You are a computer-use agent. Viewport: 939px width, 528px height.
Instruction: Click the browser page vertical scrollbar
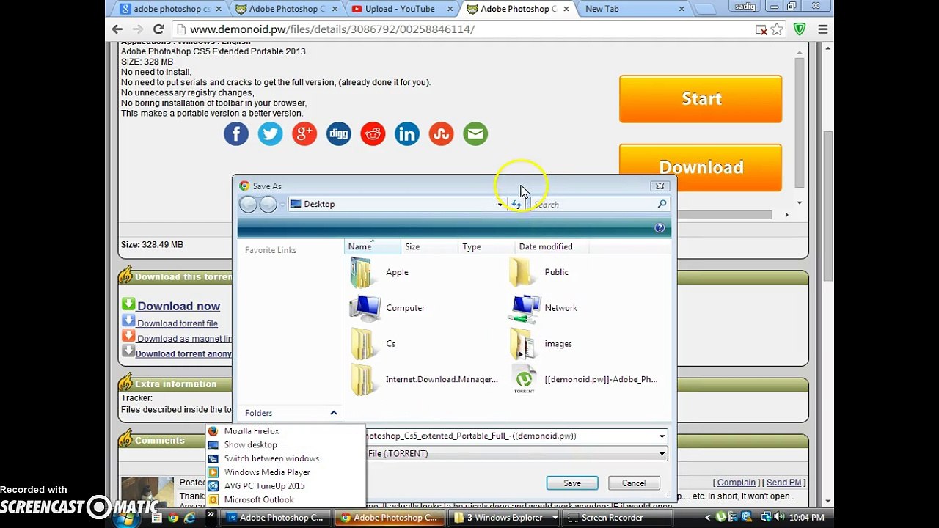tap(828, 205)
